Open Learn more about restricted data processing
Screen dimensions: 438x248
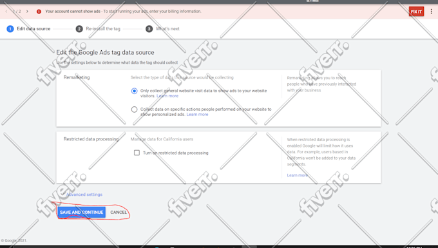[297, 175]
